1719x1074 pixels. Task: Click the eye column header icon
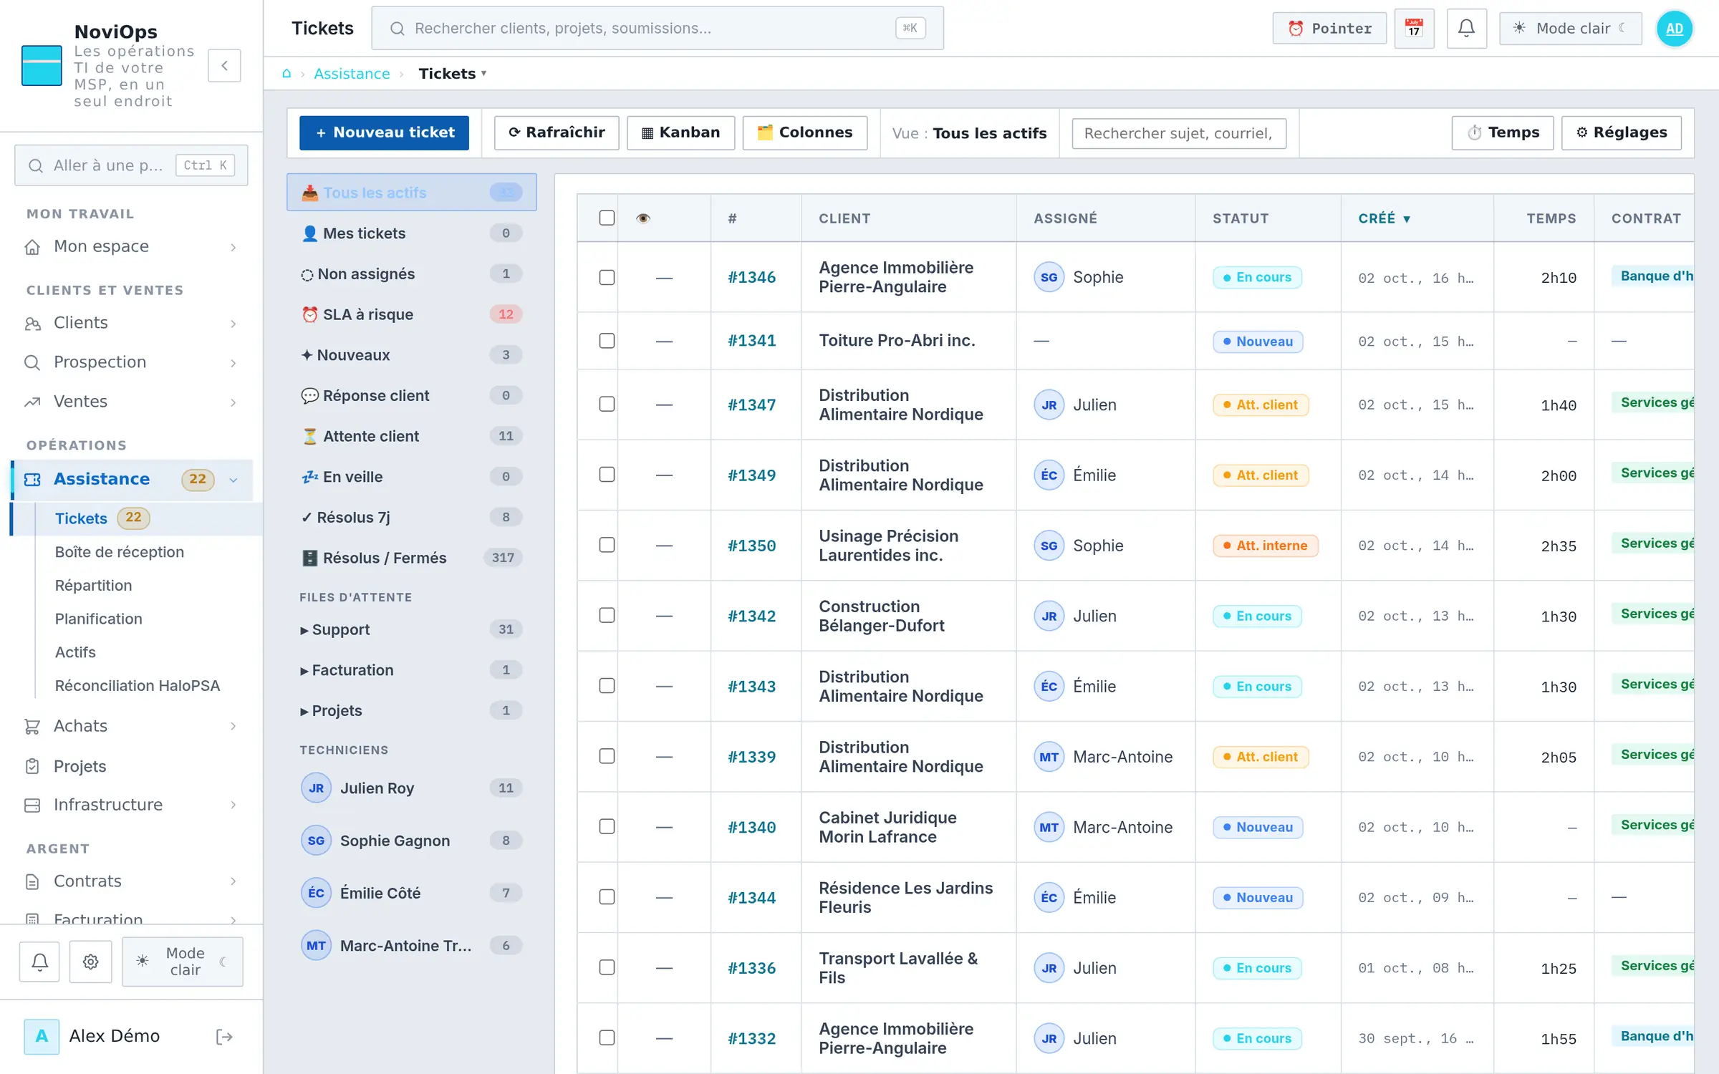(643, 218)
